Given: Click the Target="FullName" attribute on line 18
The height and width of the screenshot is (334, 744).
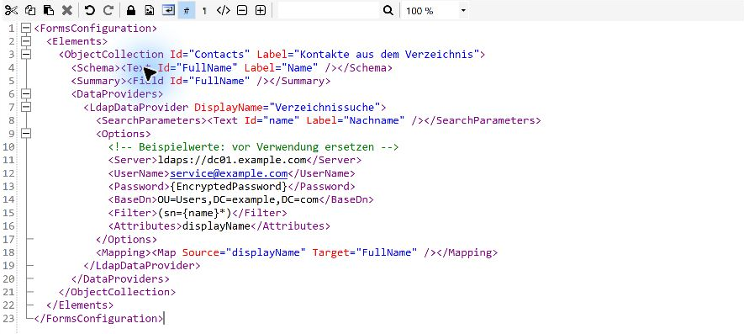Looking at the screenshot, I should pos(365,252).
